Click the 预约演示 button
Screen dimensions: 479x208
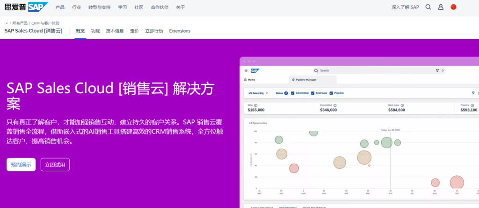[21, 165]
